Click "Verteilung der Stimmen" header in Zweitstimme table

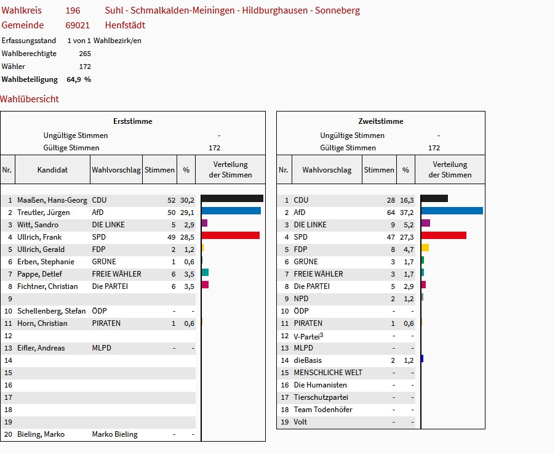[450, 169]
